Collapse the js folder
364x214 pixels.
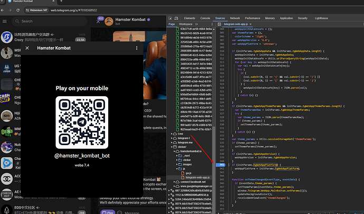tap(177, 169)
